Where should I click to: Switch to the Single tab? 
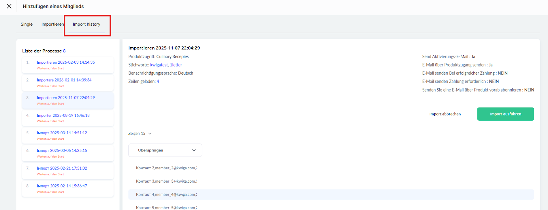click(x=27, y=24)
